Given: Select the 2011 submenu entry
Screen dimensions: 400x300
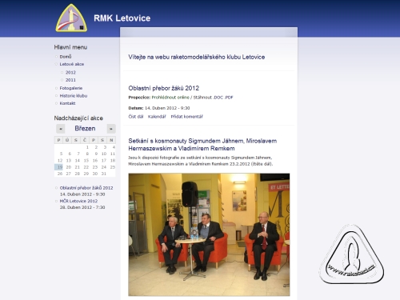Looking at the screenshot, I should point(70,80).
